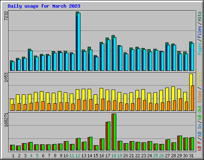Screen dimensions: 204x160
Task: Click day label 19 on the x-axis
Action: 120,156
